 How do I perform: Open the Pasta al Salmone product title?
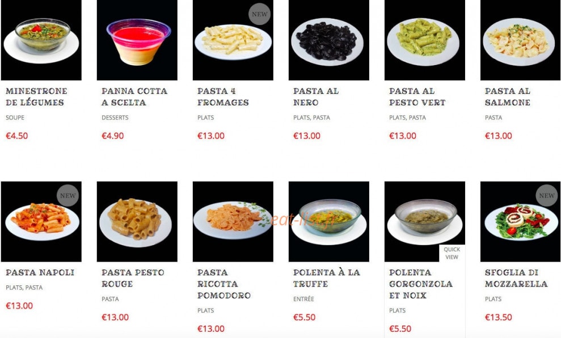(x=507, y=97)
